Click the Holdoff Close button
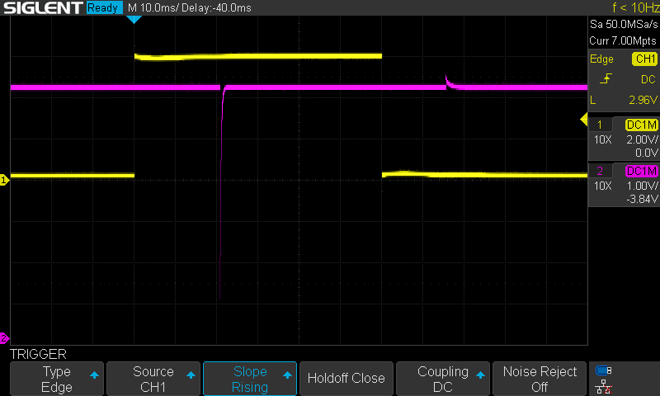 tap(346, 379)
